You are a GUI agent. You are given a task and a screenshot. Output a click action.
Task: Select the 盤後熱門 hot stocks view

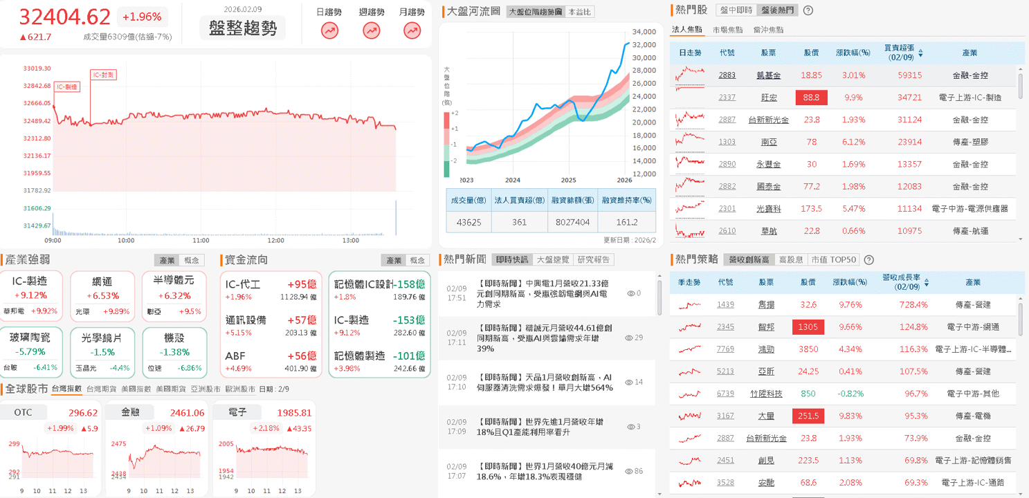point(777,10)
